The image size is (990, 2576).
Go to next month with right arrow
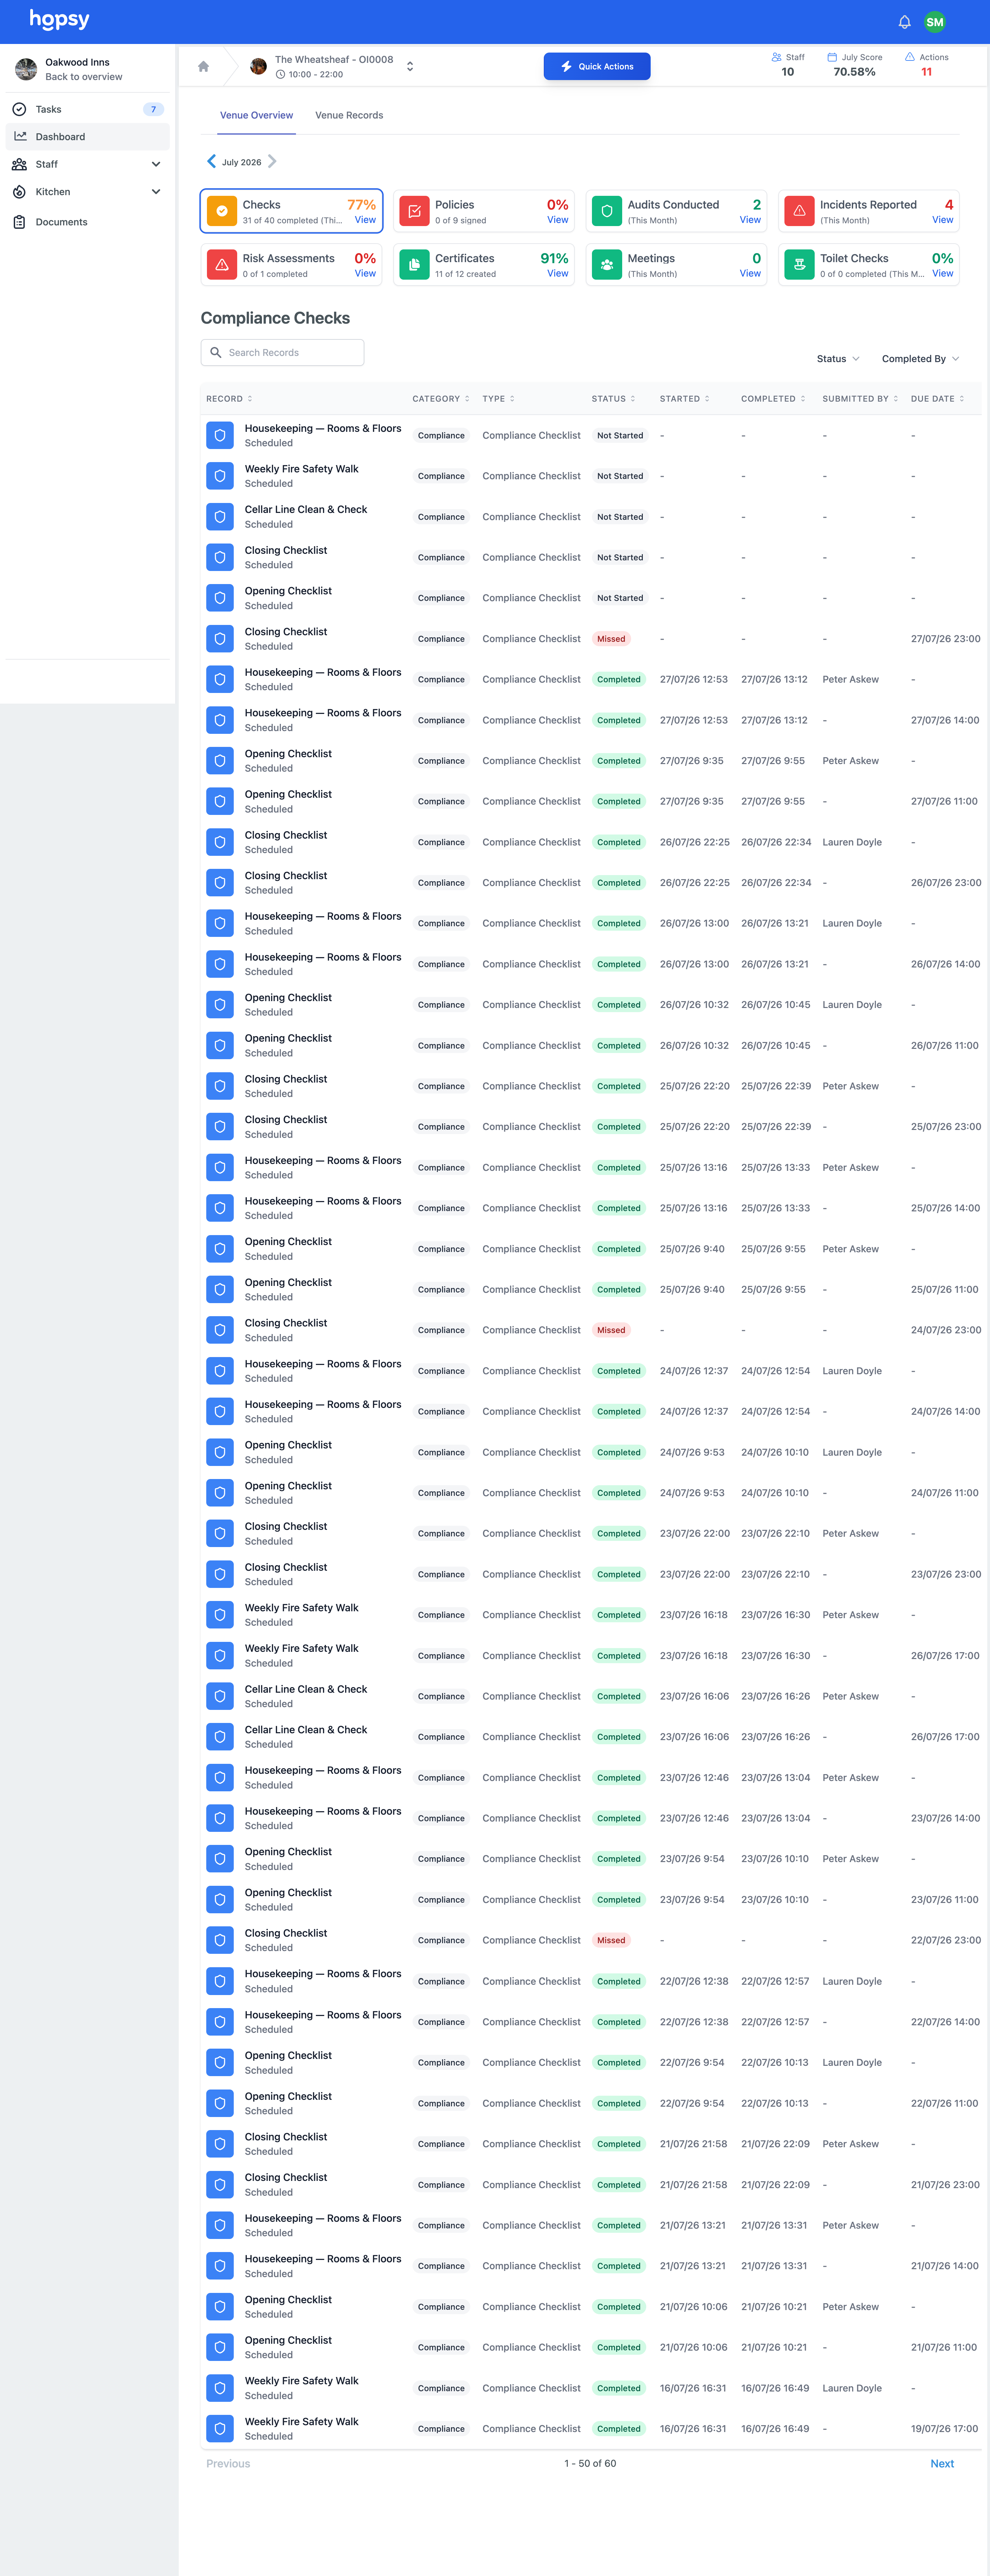272,161
